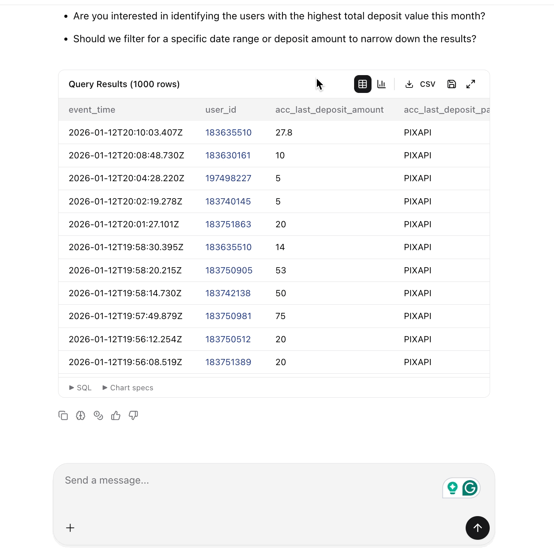Click the thumbs up feedback icon

tap(116, 415)
